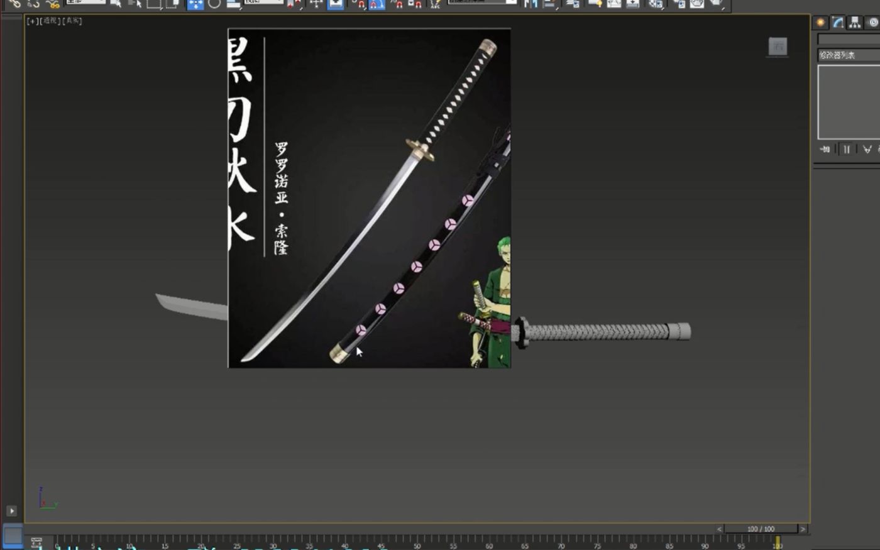Screen dimensions: 880x550
Task: Toggle Show End Result button
Action: pyautogui.click(x=846, y=149)
